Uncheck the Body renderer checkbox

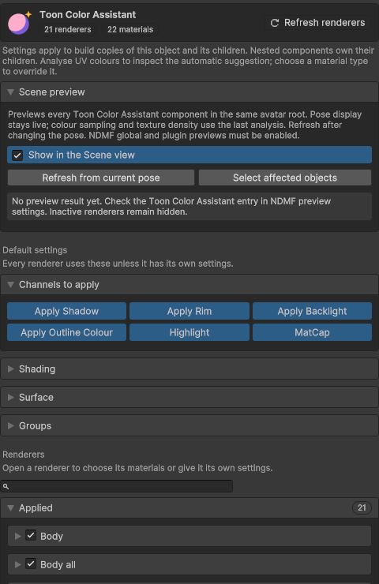[x=31, y=536]
